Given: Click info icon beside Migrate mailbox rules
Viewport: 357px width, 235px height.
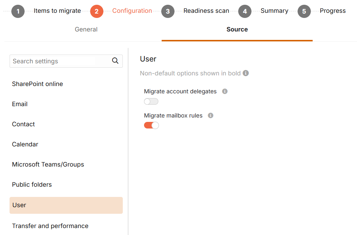Looking at the screenshot, I should tap(211, 115).
